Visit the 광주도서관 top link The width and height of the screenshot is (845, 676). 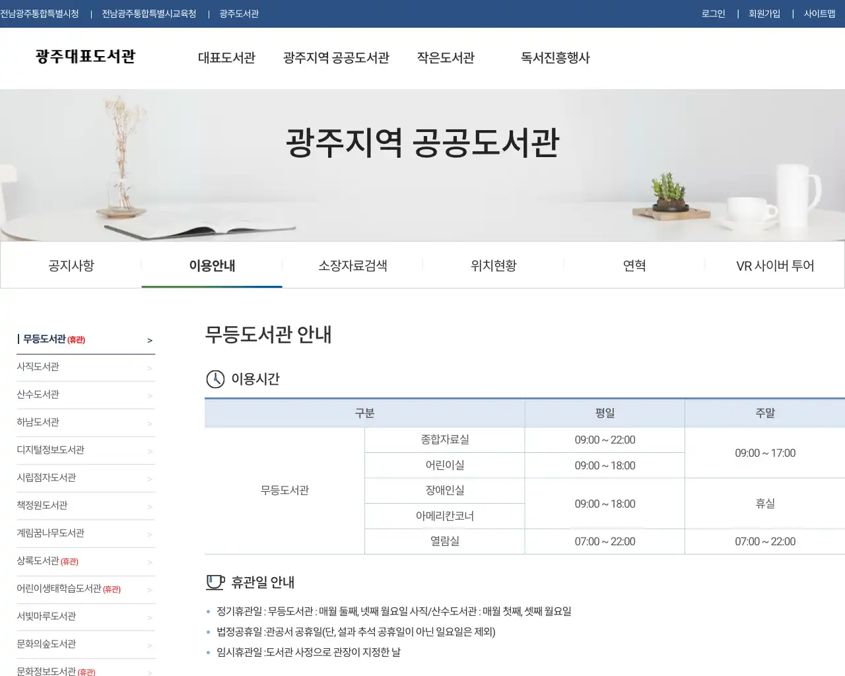pos(239,14)
